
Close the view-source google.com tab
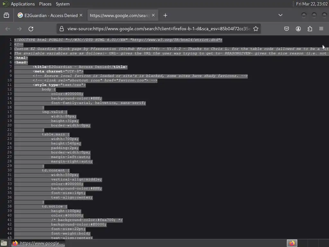153,15
